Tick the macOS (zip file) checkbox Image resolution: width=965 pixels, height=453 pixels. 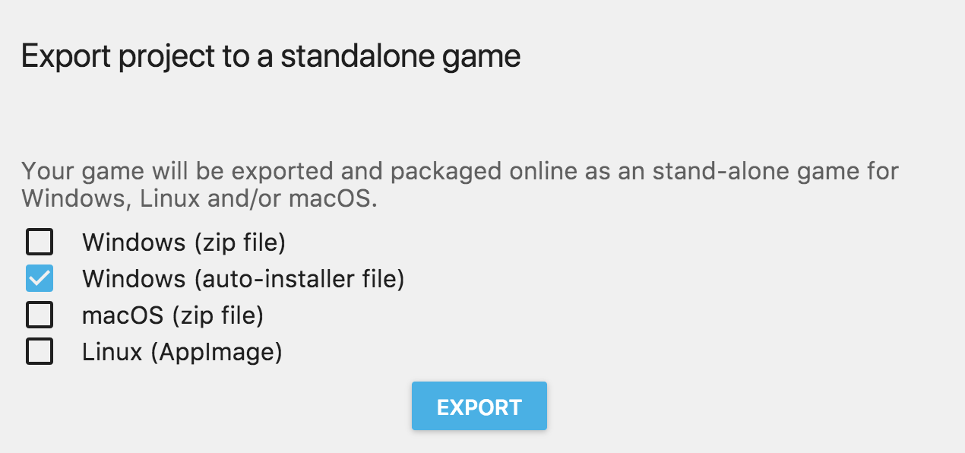point(40,315)
